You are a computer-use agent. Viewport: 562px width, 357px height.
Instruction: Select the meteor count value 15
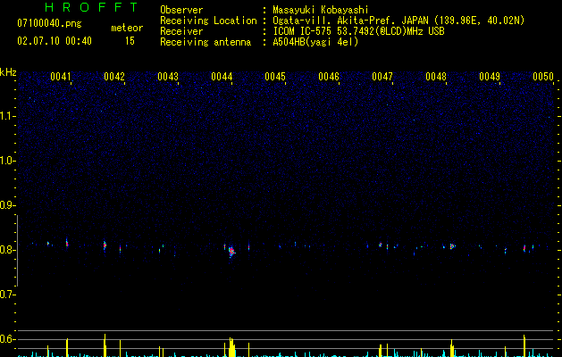(130, 41)
